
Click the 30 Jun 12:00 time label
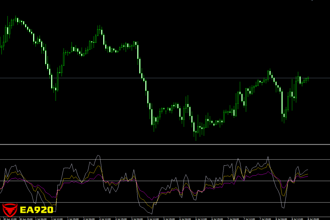[x=10, y=219]
